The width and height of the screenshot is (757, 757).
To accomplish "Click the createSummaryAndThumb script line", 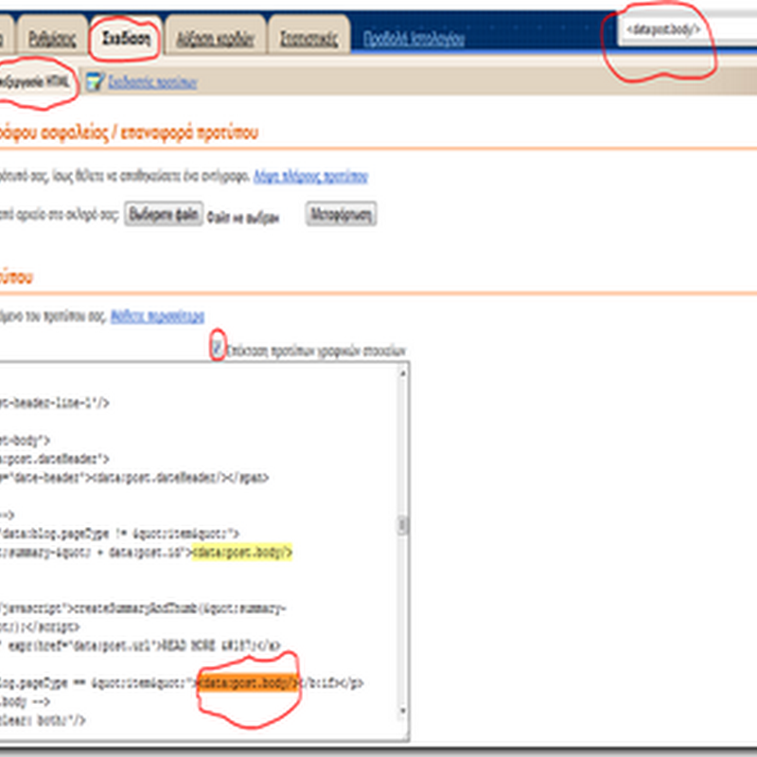I will 143,608.
